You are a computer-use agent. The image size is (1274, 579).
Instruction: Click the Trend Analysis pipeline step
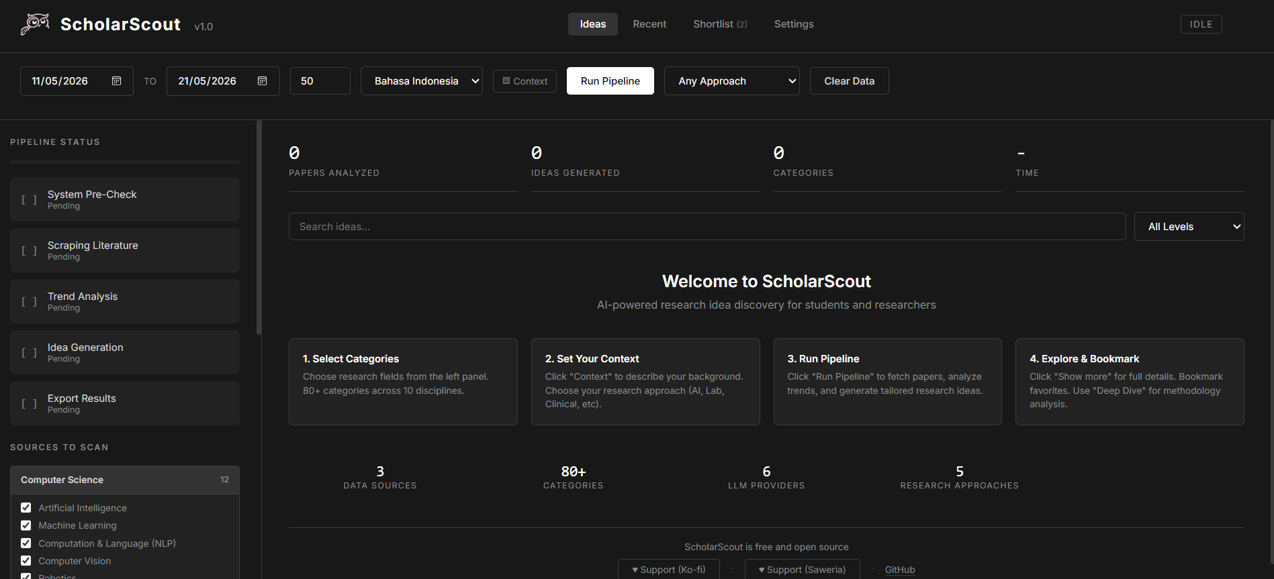pos(125,301)
